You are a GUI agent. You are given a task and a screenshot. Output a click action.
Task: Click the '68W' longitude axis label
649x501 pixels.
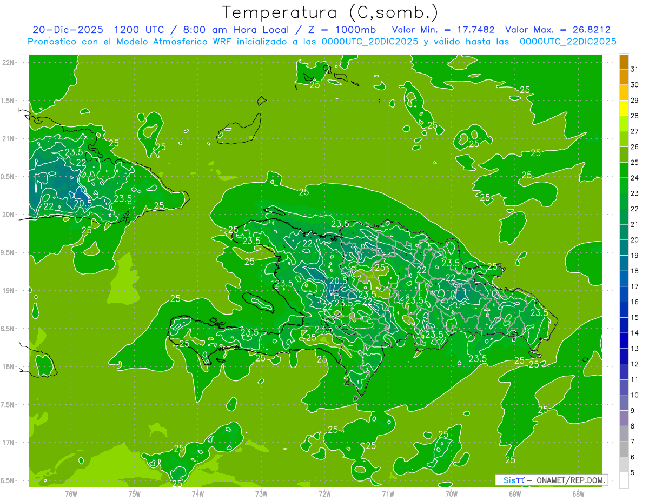578,494
